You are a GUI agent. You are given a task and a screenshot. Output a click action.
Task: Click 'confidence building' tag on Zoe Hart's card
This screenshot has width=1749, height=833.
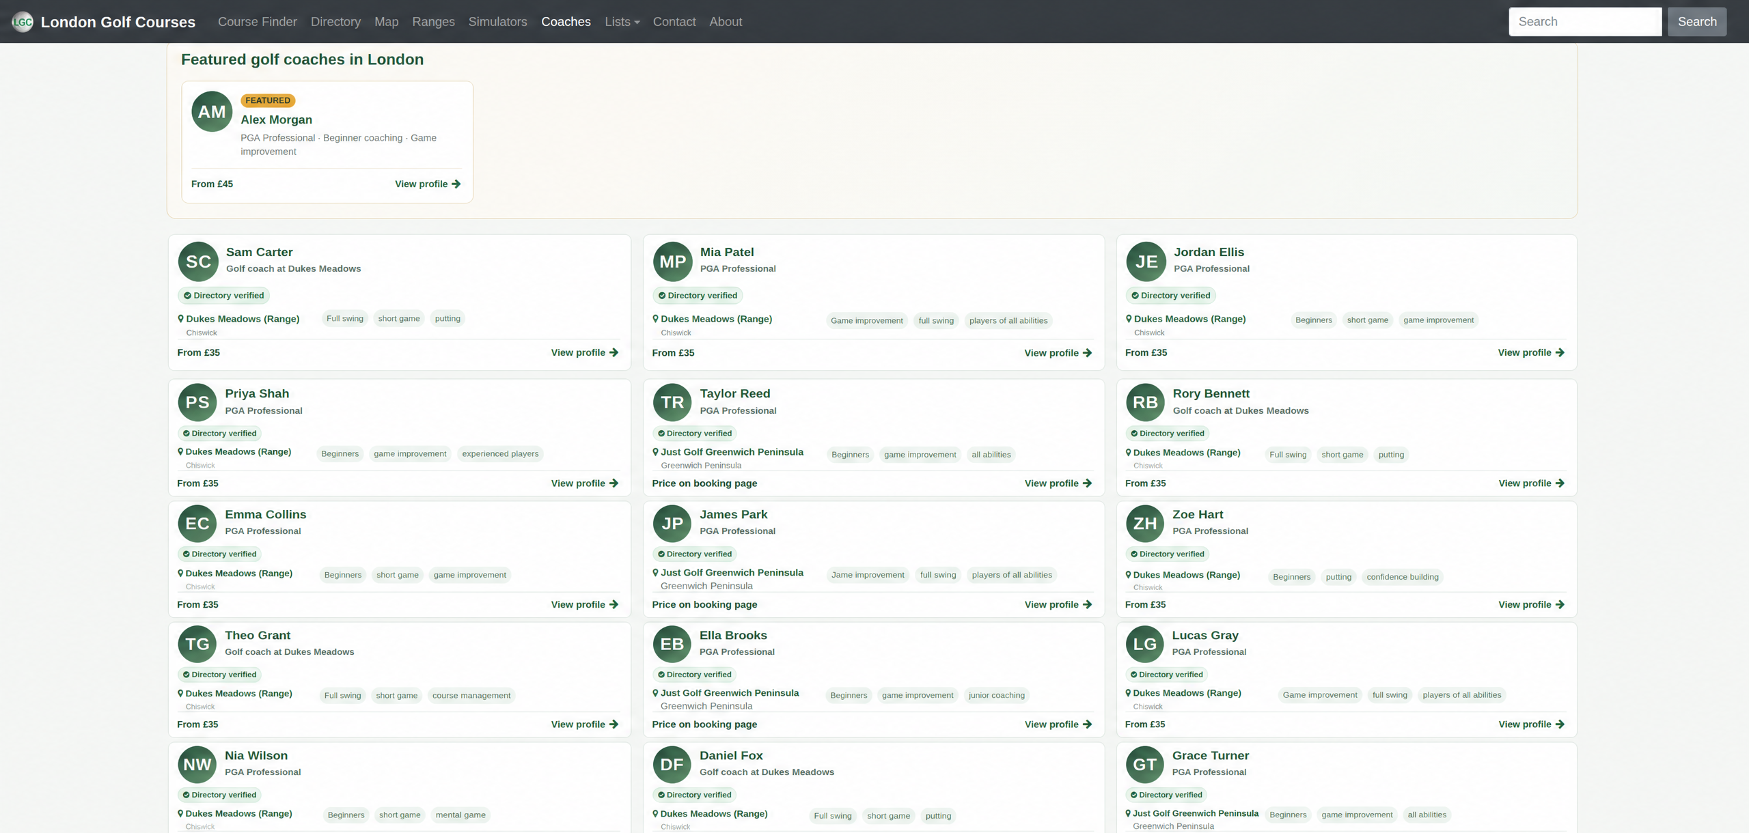[1403, 577]
